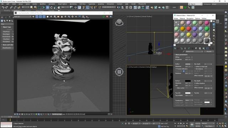
Task: Toggle the Reflect on back side checkbox
Action: pos(195,66)
